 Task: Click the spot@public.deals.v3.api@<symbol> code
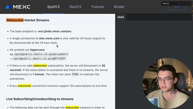(x=41, y=54)
